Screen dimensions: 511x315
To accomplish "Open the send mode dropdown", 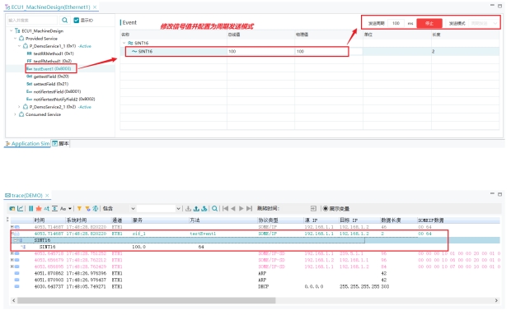I will coord(484,23).
